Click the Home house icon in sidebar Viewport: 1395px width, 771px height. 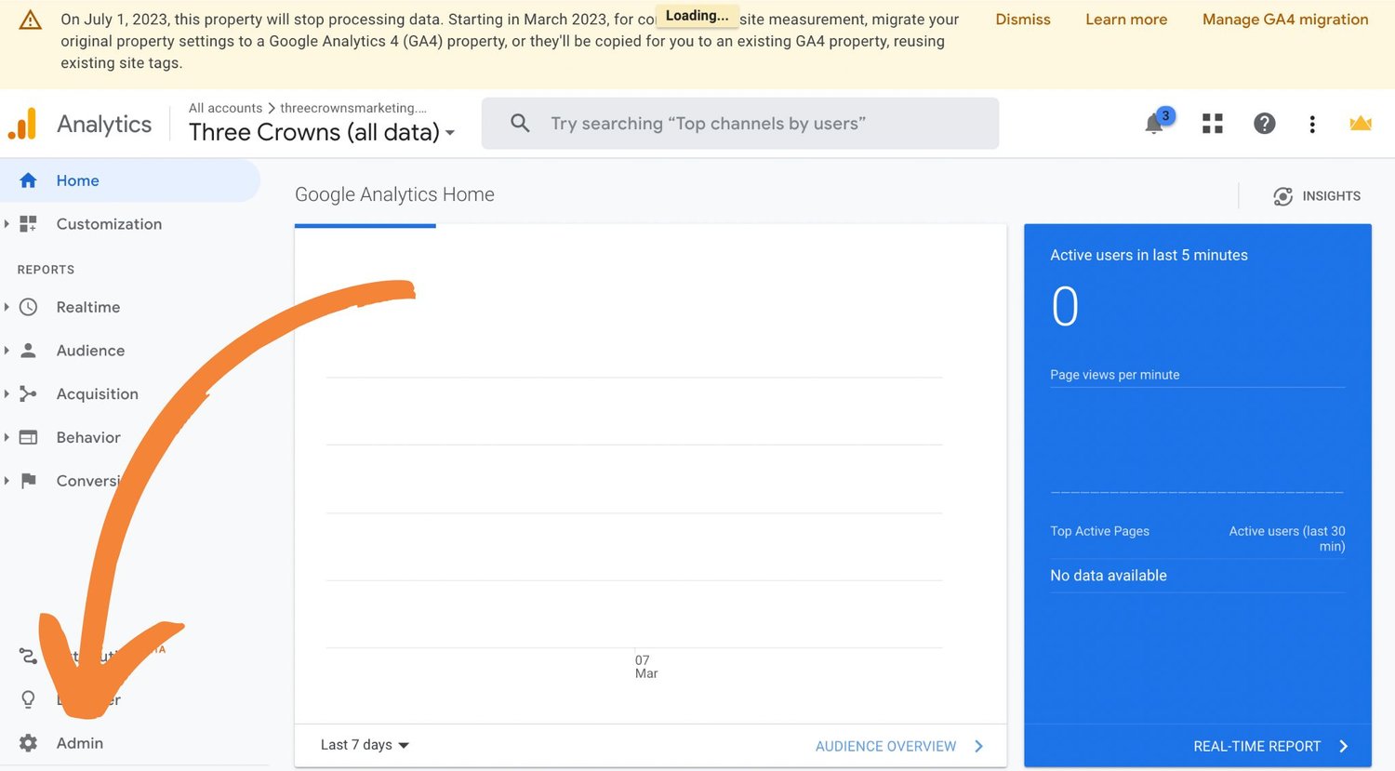(x=29, y=180)
